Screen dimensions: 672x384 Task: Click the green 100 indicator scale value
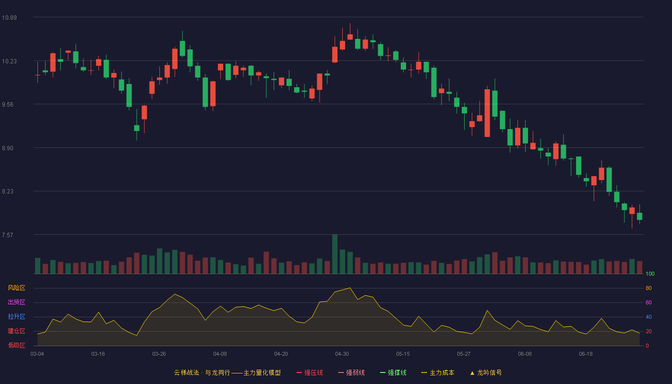tap(650, 274)
